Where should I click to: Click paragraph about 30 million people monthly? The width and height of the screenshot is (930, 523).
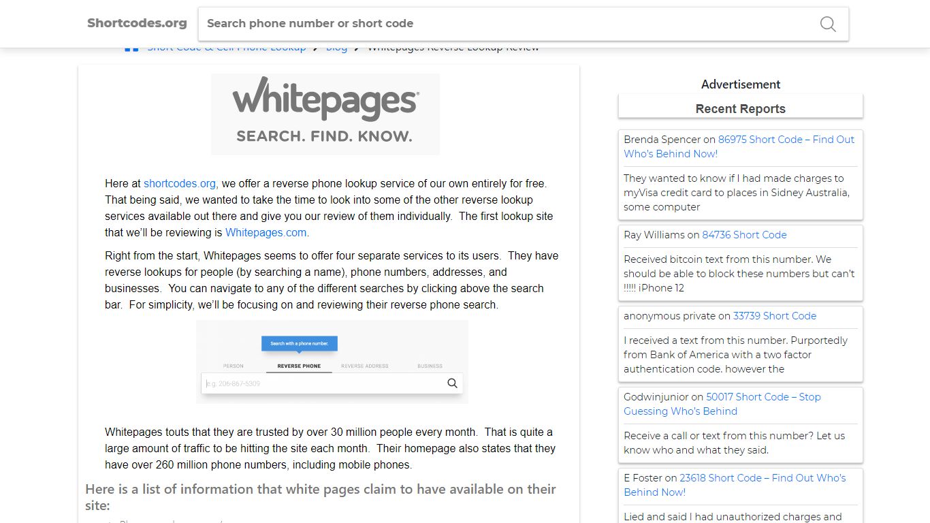(330, 448)
